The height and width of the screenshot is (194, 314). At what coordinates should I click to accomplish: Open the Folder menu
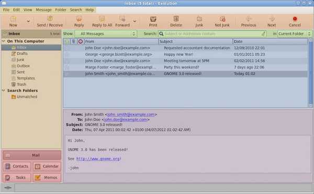click(x=61, y=10)
